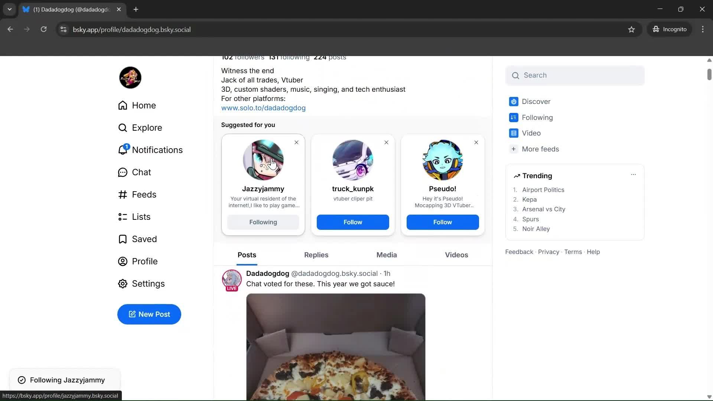Open the browser menu

pos(703,29)
